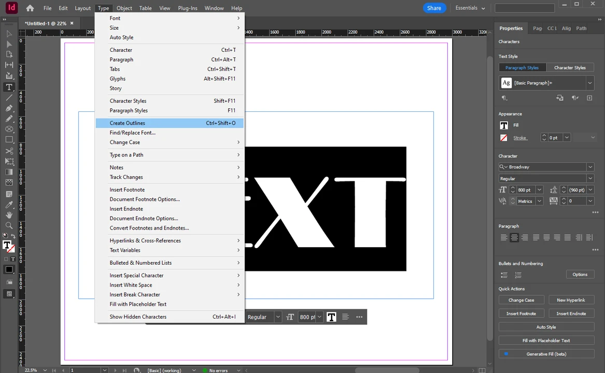This screenshot has width=605, height=373.
Task: Click Redefine Style icon under Basic Paragraph
Action: [x=559, y=98]
